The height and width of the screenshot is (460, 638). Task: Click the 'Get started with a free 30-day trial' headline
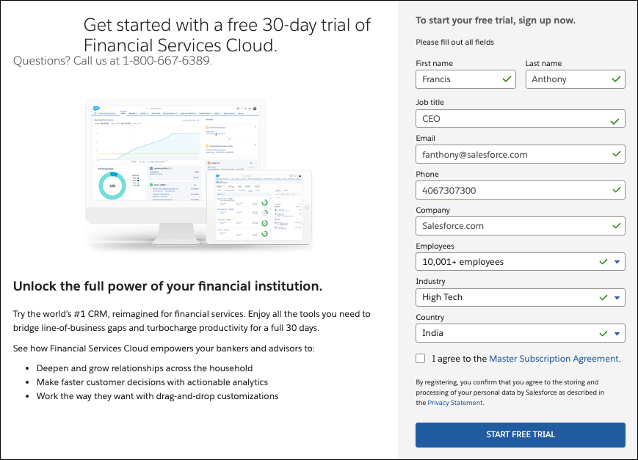pyautogui.click(x=227, y=35)
